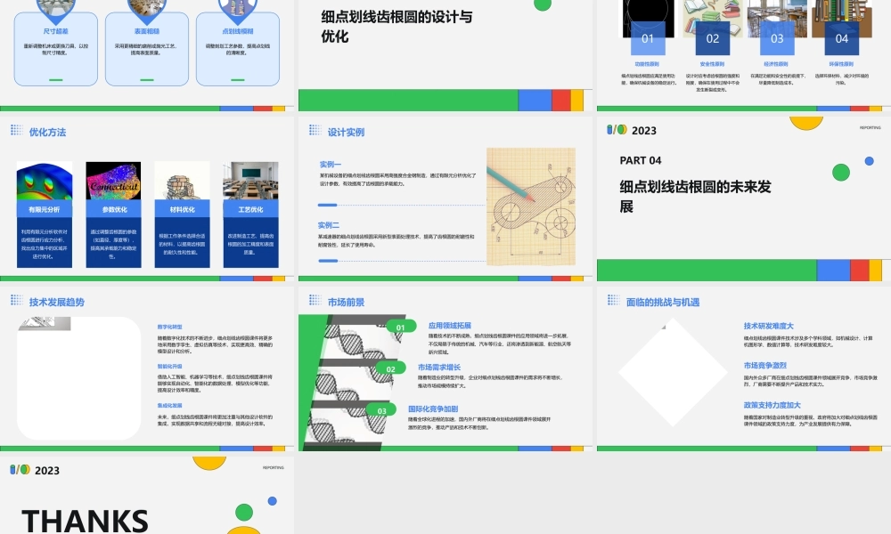Click the 环保性原则 label
This screenshot has width=891, height=534.
[841, 64]
